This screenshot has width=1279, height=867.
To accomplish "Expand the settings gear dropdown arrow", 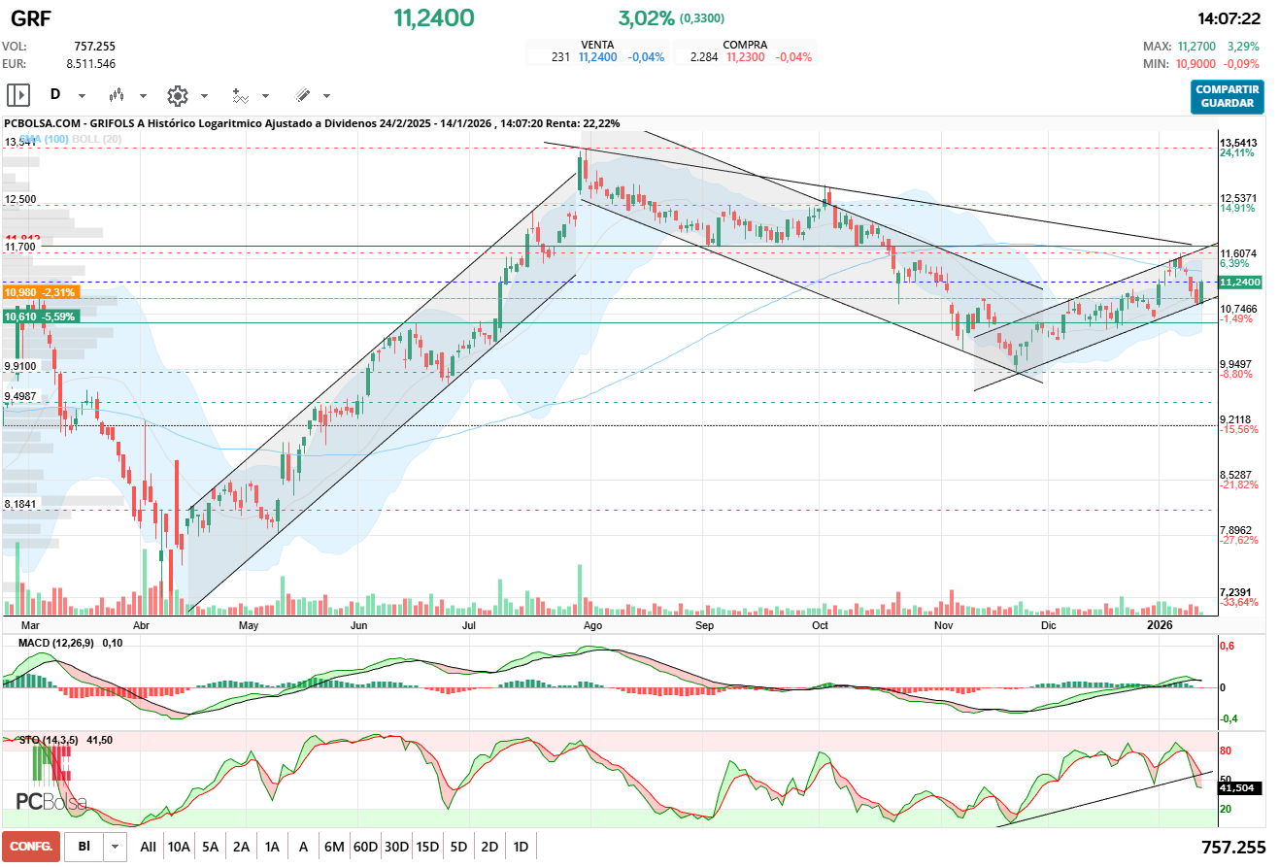I will click(x=204, y=96).
